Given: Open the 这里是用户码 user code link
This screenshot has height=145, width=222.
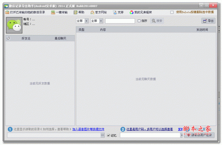Looking at the screenshot, I should [149, 129].
